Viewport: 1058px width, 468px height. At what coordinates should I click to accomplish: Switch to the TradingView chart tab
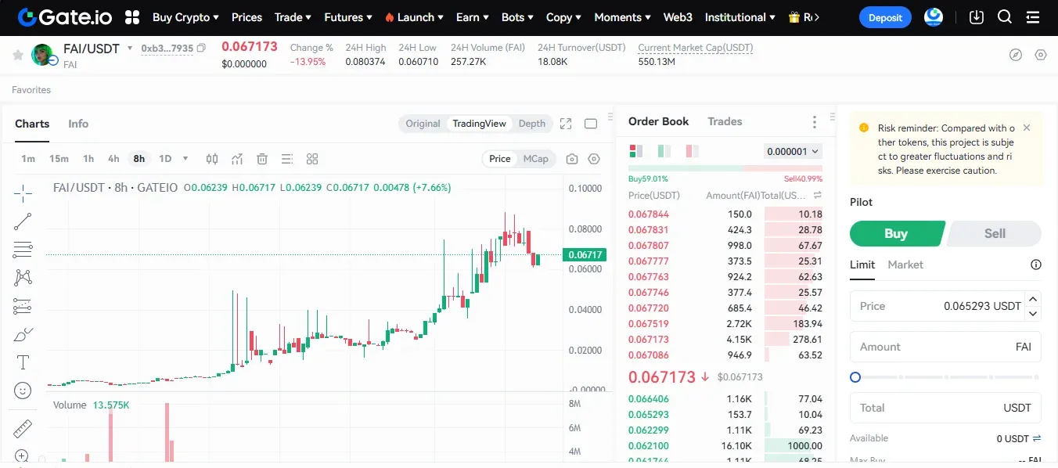479,123
